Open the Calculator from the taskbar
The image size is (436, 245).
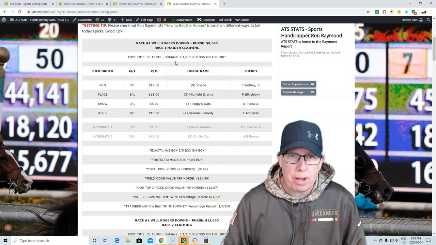click(206, 241)
